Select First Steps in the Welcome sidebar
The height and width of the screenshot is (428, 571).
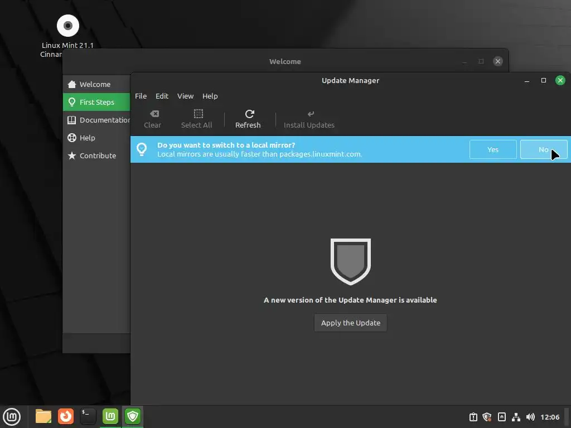[x=96, y=102]
